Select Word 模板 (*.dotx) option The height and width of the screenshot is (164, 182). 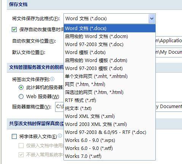(109, 53)
